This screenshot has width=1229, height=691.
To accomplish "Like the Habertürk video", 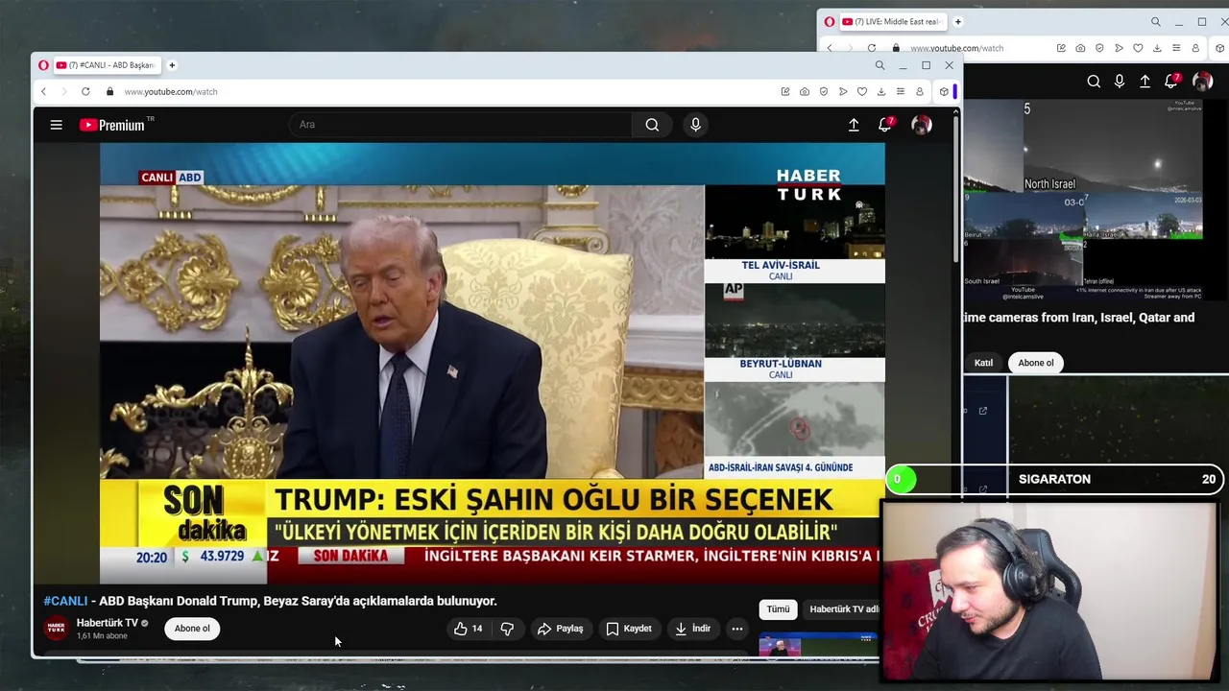I will tap(469, 629).
